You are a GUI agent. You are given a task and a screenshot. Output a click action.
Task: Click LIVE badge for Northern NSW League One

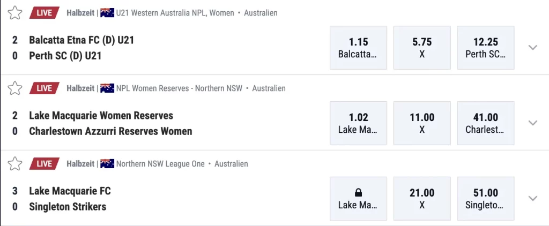click(x=44, y=164)
